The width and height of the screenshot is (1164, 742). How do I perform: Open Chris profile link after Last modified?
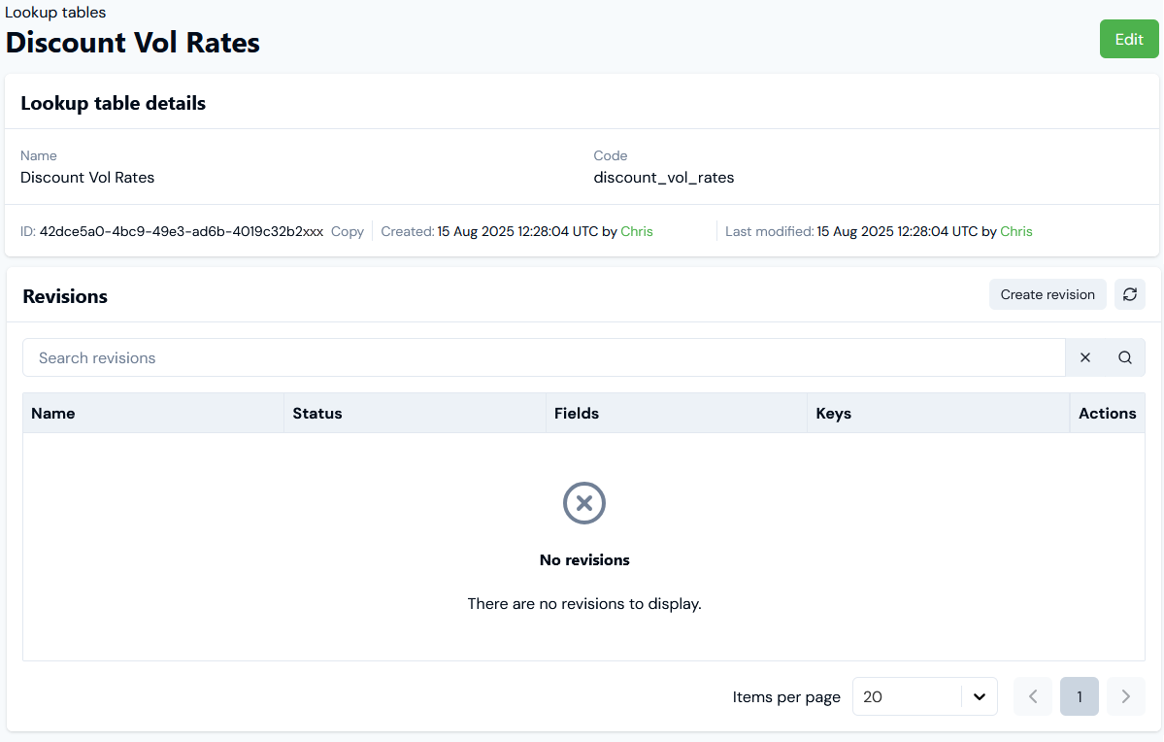point(1015,231)
